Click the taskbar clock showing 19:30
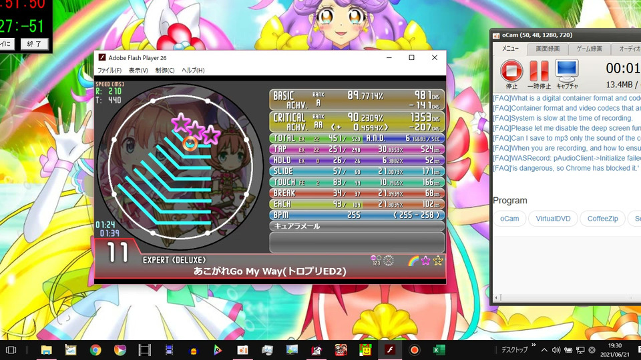This screenshot has height=360, width=641. pos(614,350)
